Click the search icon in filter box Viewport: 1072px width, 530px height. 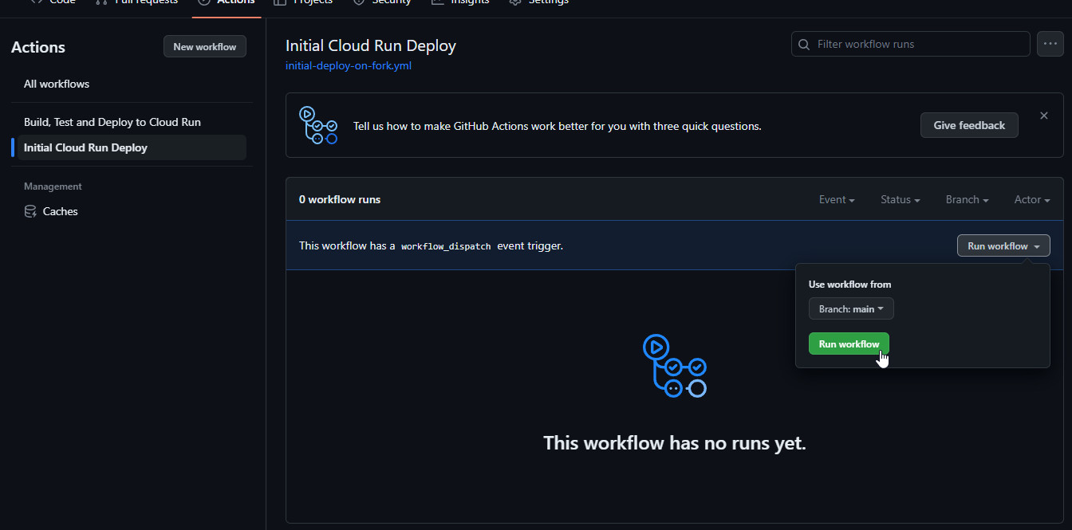pyautogui.click(x=804, y=44)
